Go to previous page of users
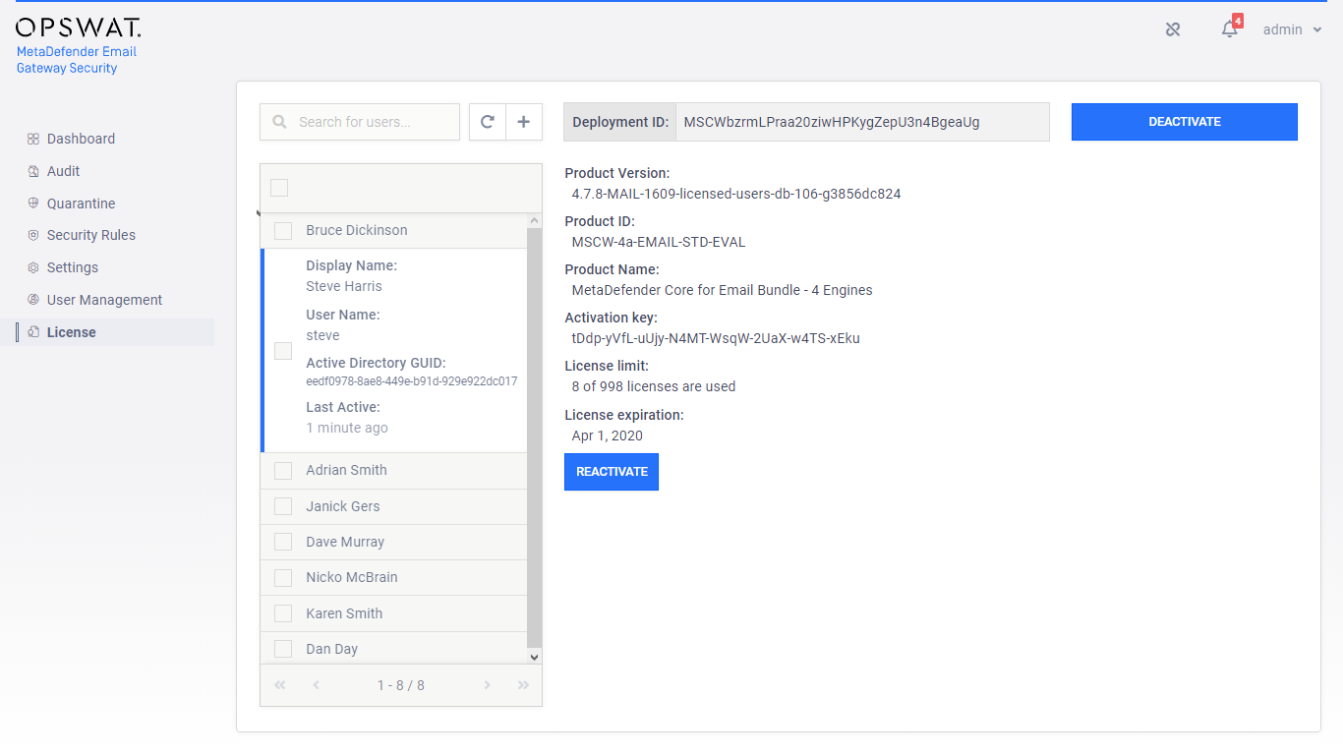This screenshot has width=1343, height=755. point(316,685)
